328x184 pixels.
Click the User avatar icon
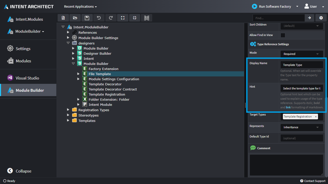click(x=306, y=6)
